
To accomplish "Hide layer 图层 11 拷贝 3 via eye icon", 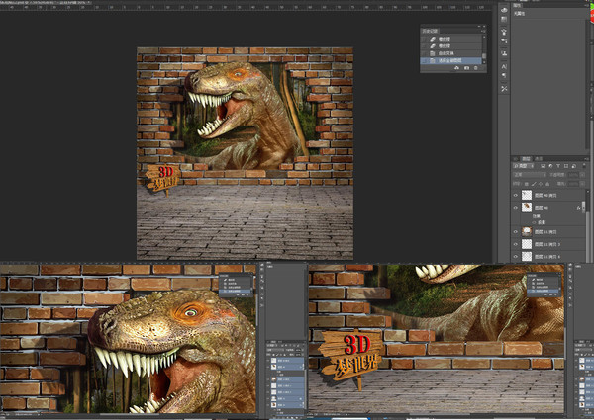I will pyautogui.click(x=516, y=244).
